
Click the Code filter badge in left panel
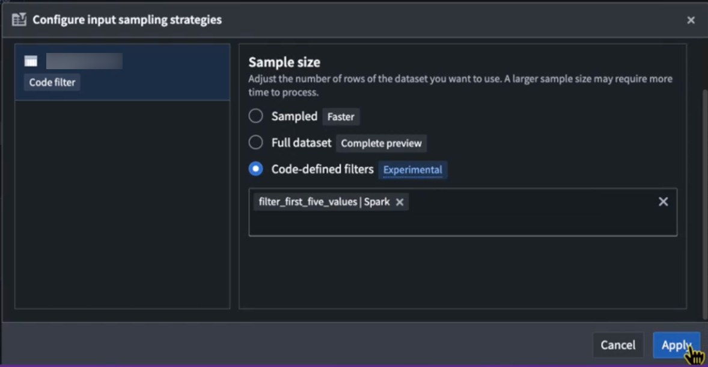click(x=52, y=82)
